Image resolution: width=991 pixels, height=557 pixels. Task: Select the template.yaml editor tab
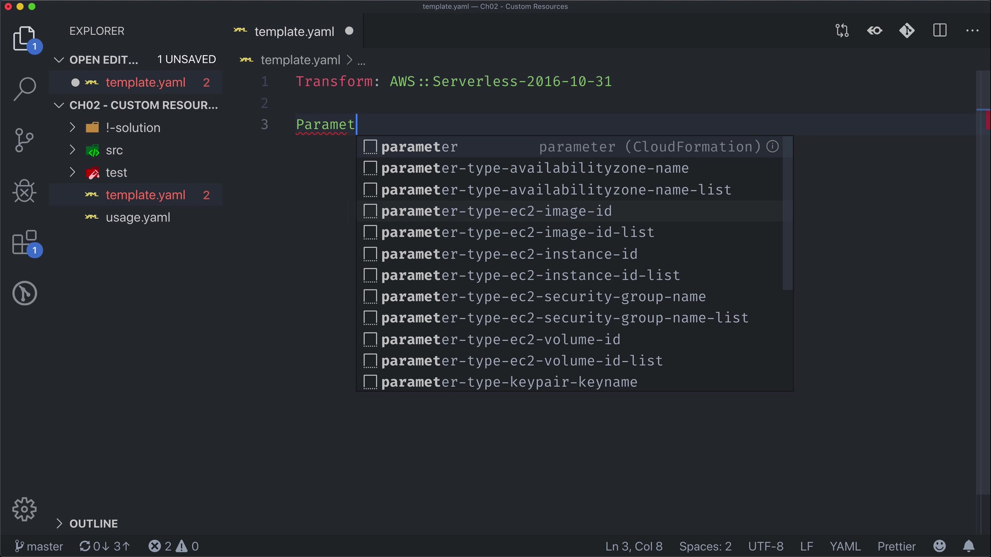pyautogui.click(x=294, y=31)
